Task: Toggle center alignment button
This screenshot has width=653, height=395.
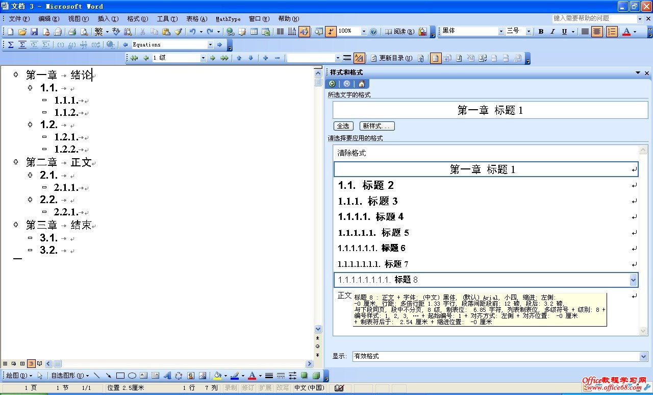Action: (x=597, y=32)
